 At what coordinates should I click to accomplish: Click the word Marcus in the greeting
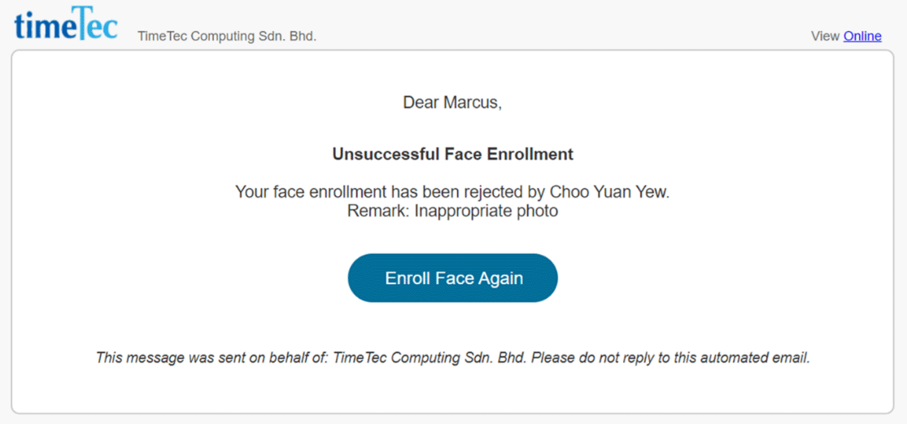pos(470,103)
